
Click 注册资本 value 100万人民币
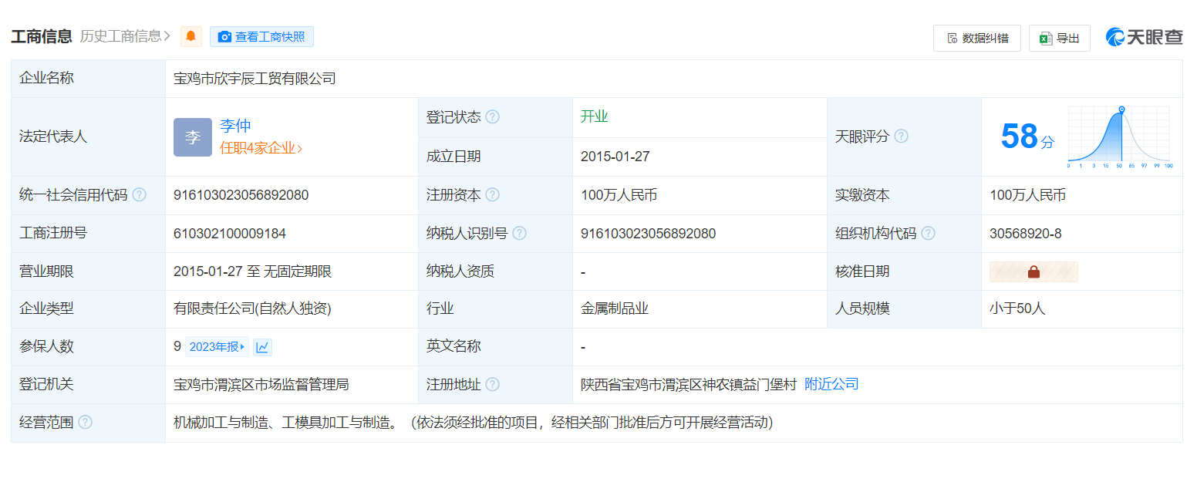[619, 195]
